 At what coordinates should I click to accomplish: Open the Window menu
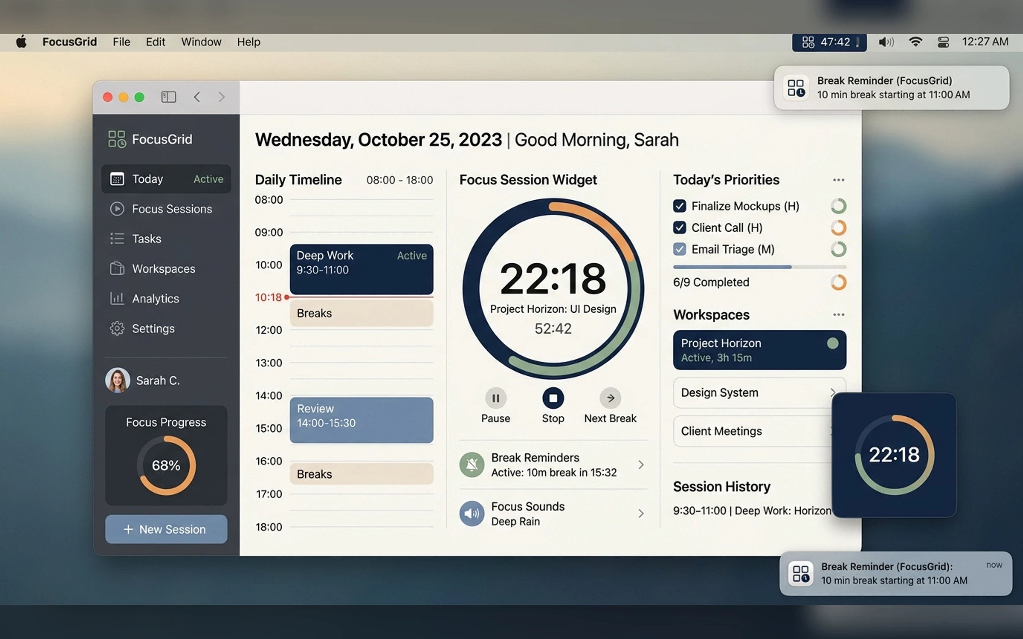[201, 42]
